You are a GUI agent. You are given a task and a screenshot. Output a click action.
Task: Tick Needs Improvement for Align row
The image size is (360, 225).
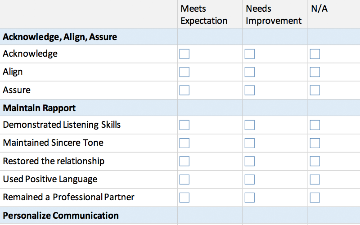[250, 72]
